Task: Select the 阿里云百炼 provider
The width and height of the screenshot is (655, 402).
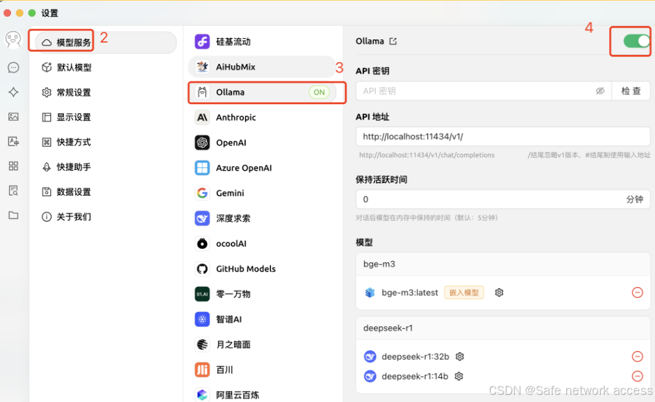Action: coord(263,395)
